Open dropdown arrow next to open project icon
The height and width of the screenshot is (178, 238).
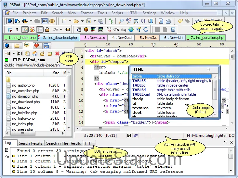(x=31, y=21)
